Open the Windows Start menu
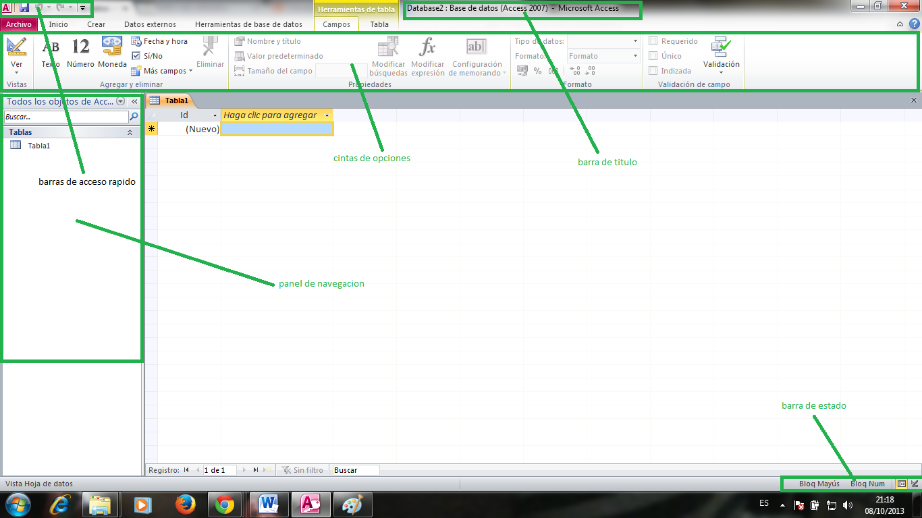The width and height of the screenshot is (922, 518). click(x=18, y=505)
